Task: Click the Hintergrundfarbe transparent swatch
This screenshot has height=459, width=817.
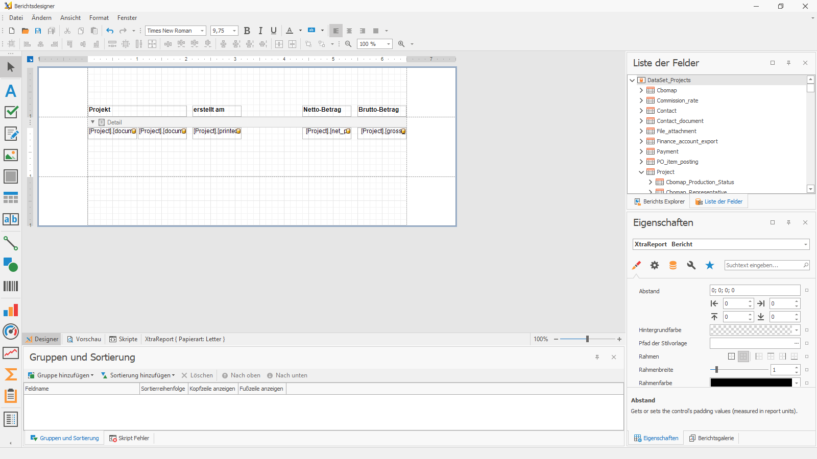Action: pyautogui.click(x=751, y=330)
